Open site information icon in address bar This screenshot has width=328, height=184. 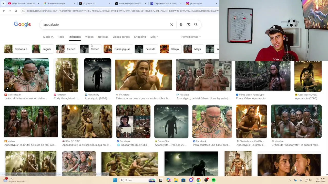[x=23, y=11]
